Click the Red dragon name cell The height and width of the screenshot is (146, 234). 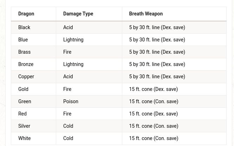pos(22,114)
